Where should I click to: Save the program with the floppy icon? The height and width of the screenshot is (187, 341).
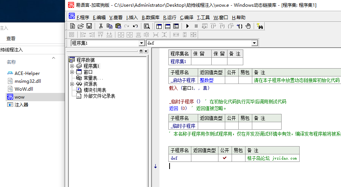(x=89, y=26)
